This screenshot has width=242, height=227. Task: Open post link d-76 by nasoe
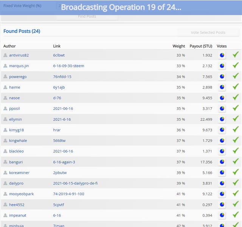pos(57,98)
